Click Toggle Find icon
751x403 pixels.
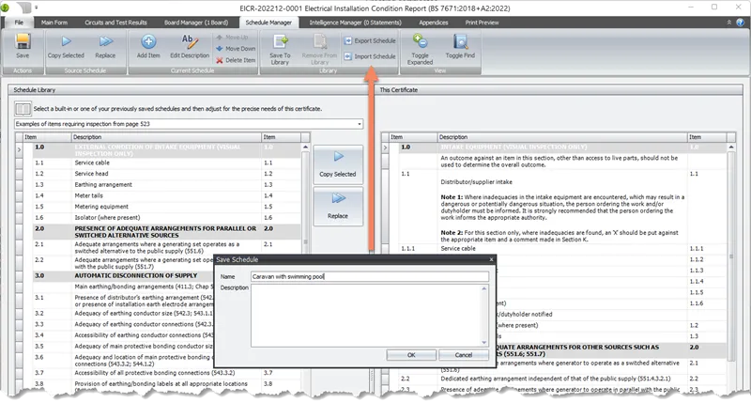pos(460,46)
